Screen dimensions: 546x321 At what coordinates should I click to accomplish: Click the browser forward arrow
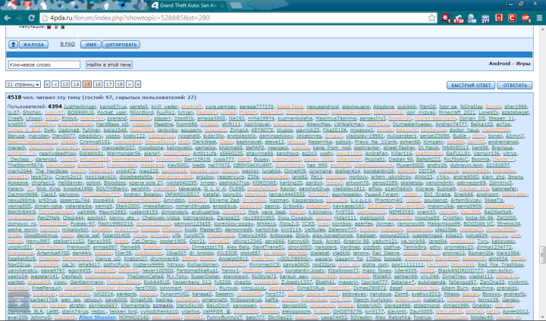pos(19,18)
